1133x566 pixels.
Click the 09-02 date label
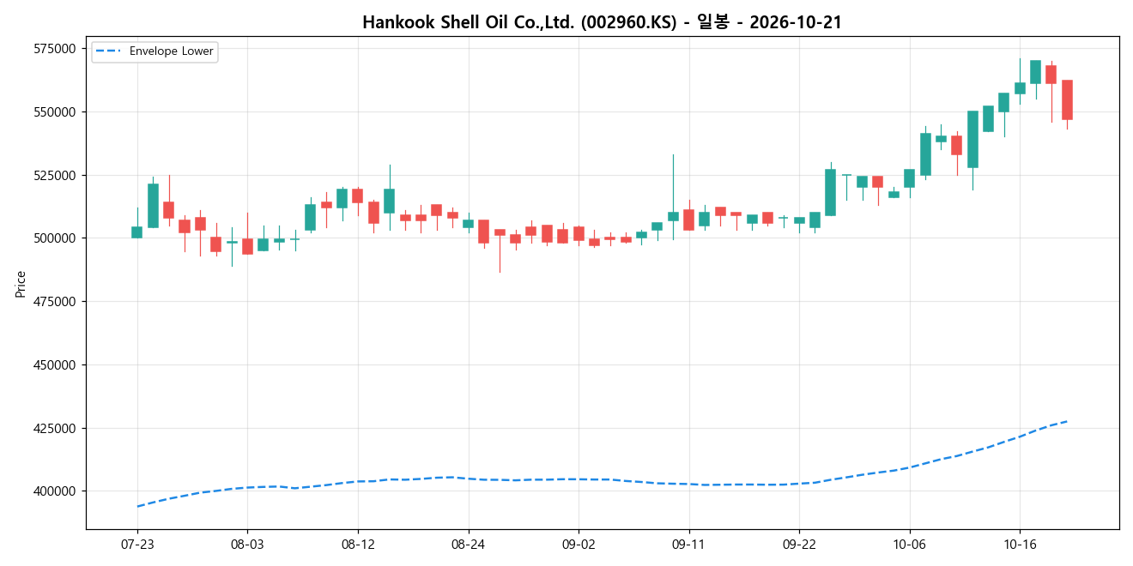pos(579,545)
